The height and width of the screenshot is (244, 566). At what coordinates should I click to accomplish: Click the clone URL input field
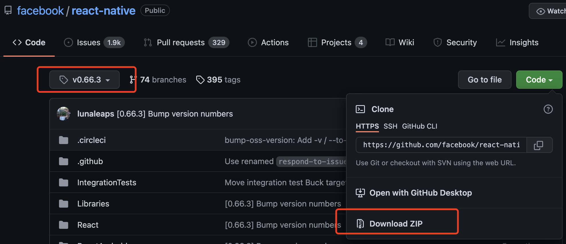click(x=441, y=145)
